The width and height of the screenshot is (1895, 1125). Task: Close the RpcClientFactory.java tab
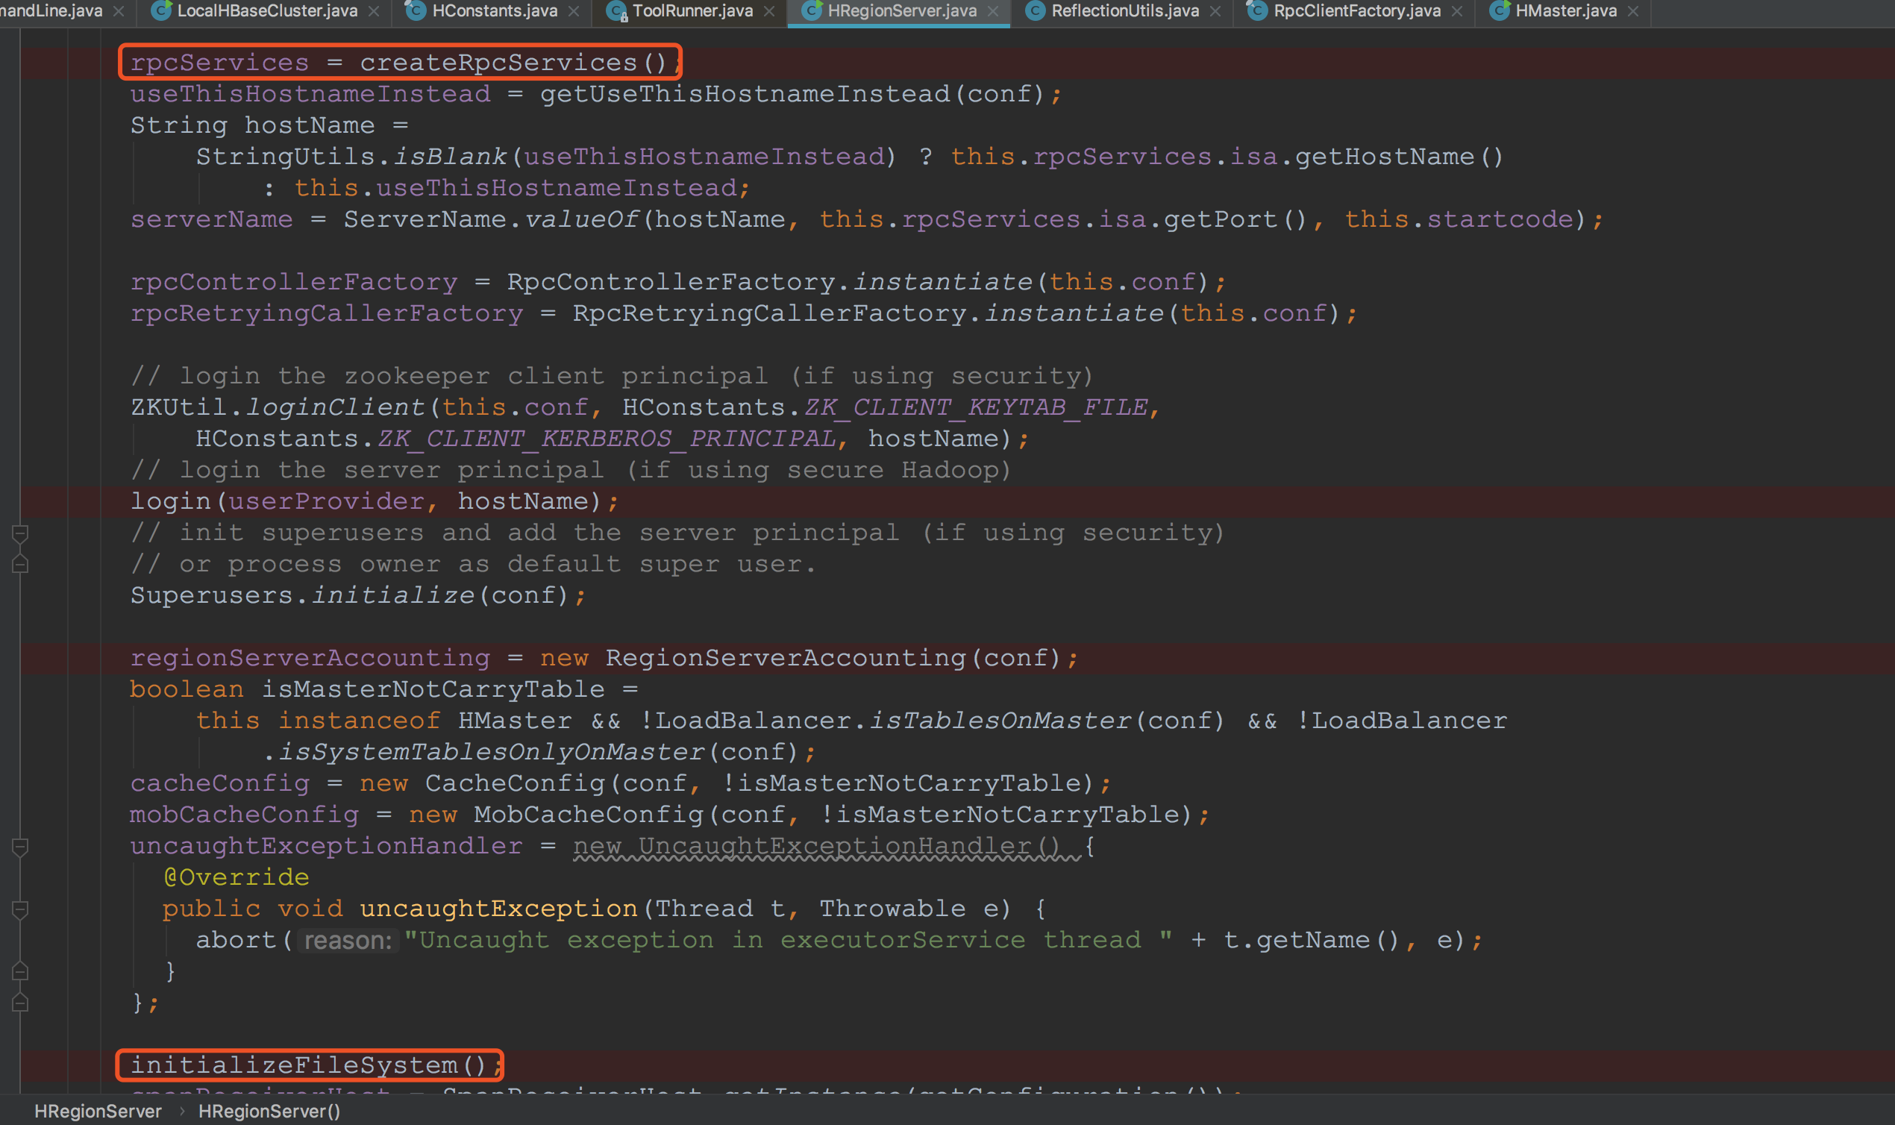(1457, 11)
